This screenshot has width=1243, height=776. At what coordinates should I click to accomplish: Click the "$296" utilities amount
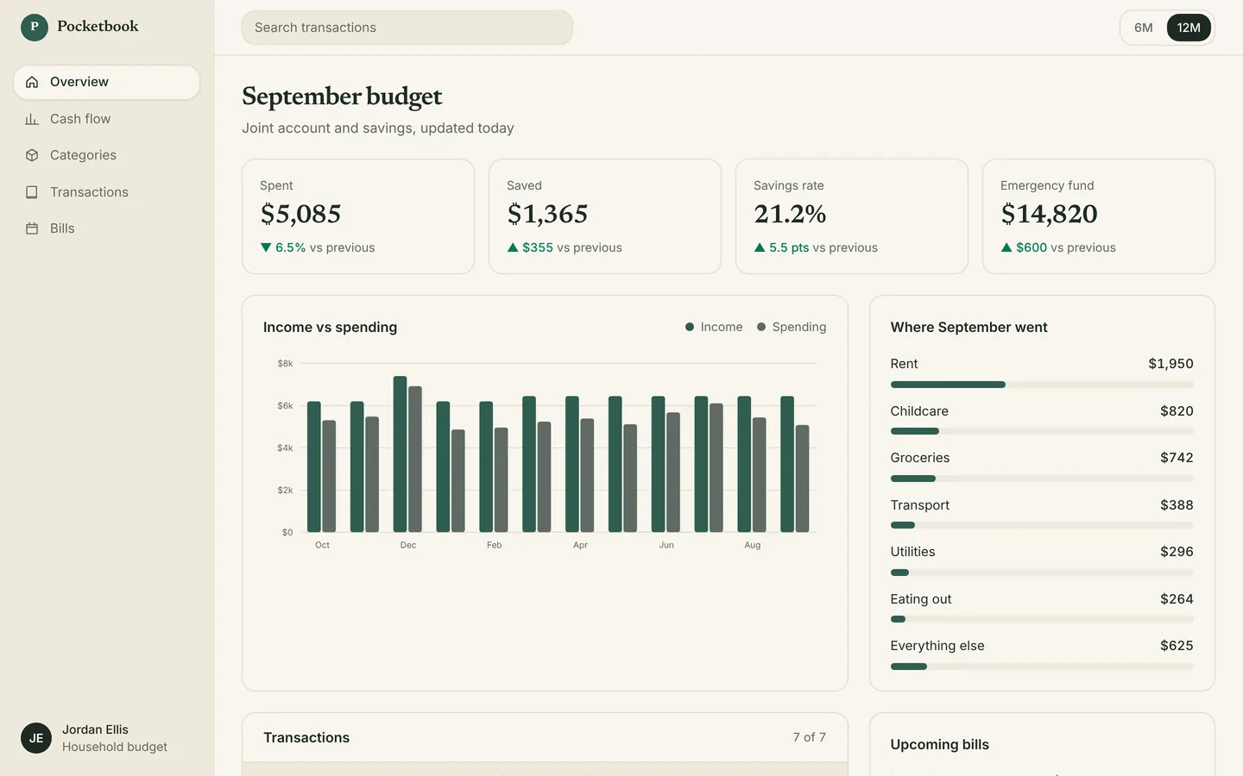1177,552
